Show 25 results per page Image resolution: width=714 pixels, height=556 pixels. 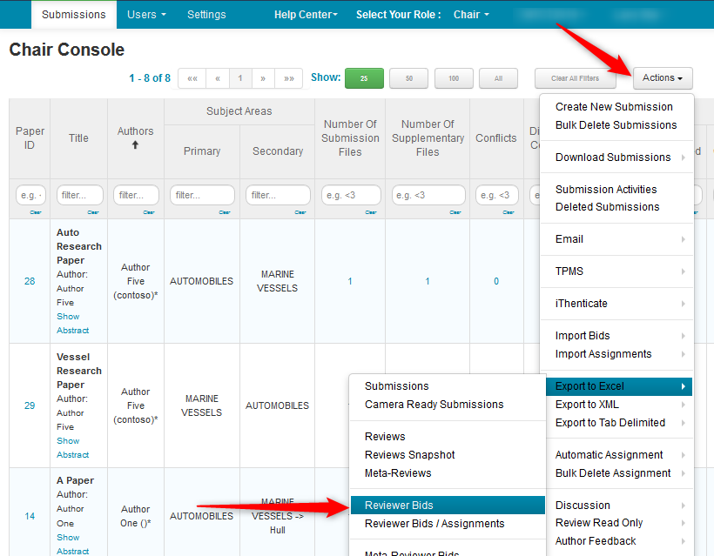tap(364, 78)
